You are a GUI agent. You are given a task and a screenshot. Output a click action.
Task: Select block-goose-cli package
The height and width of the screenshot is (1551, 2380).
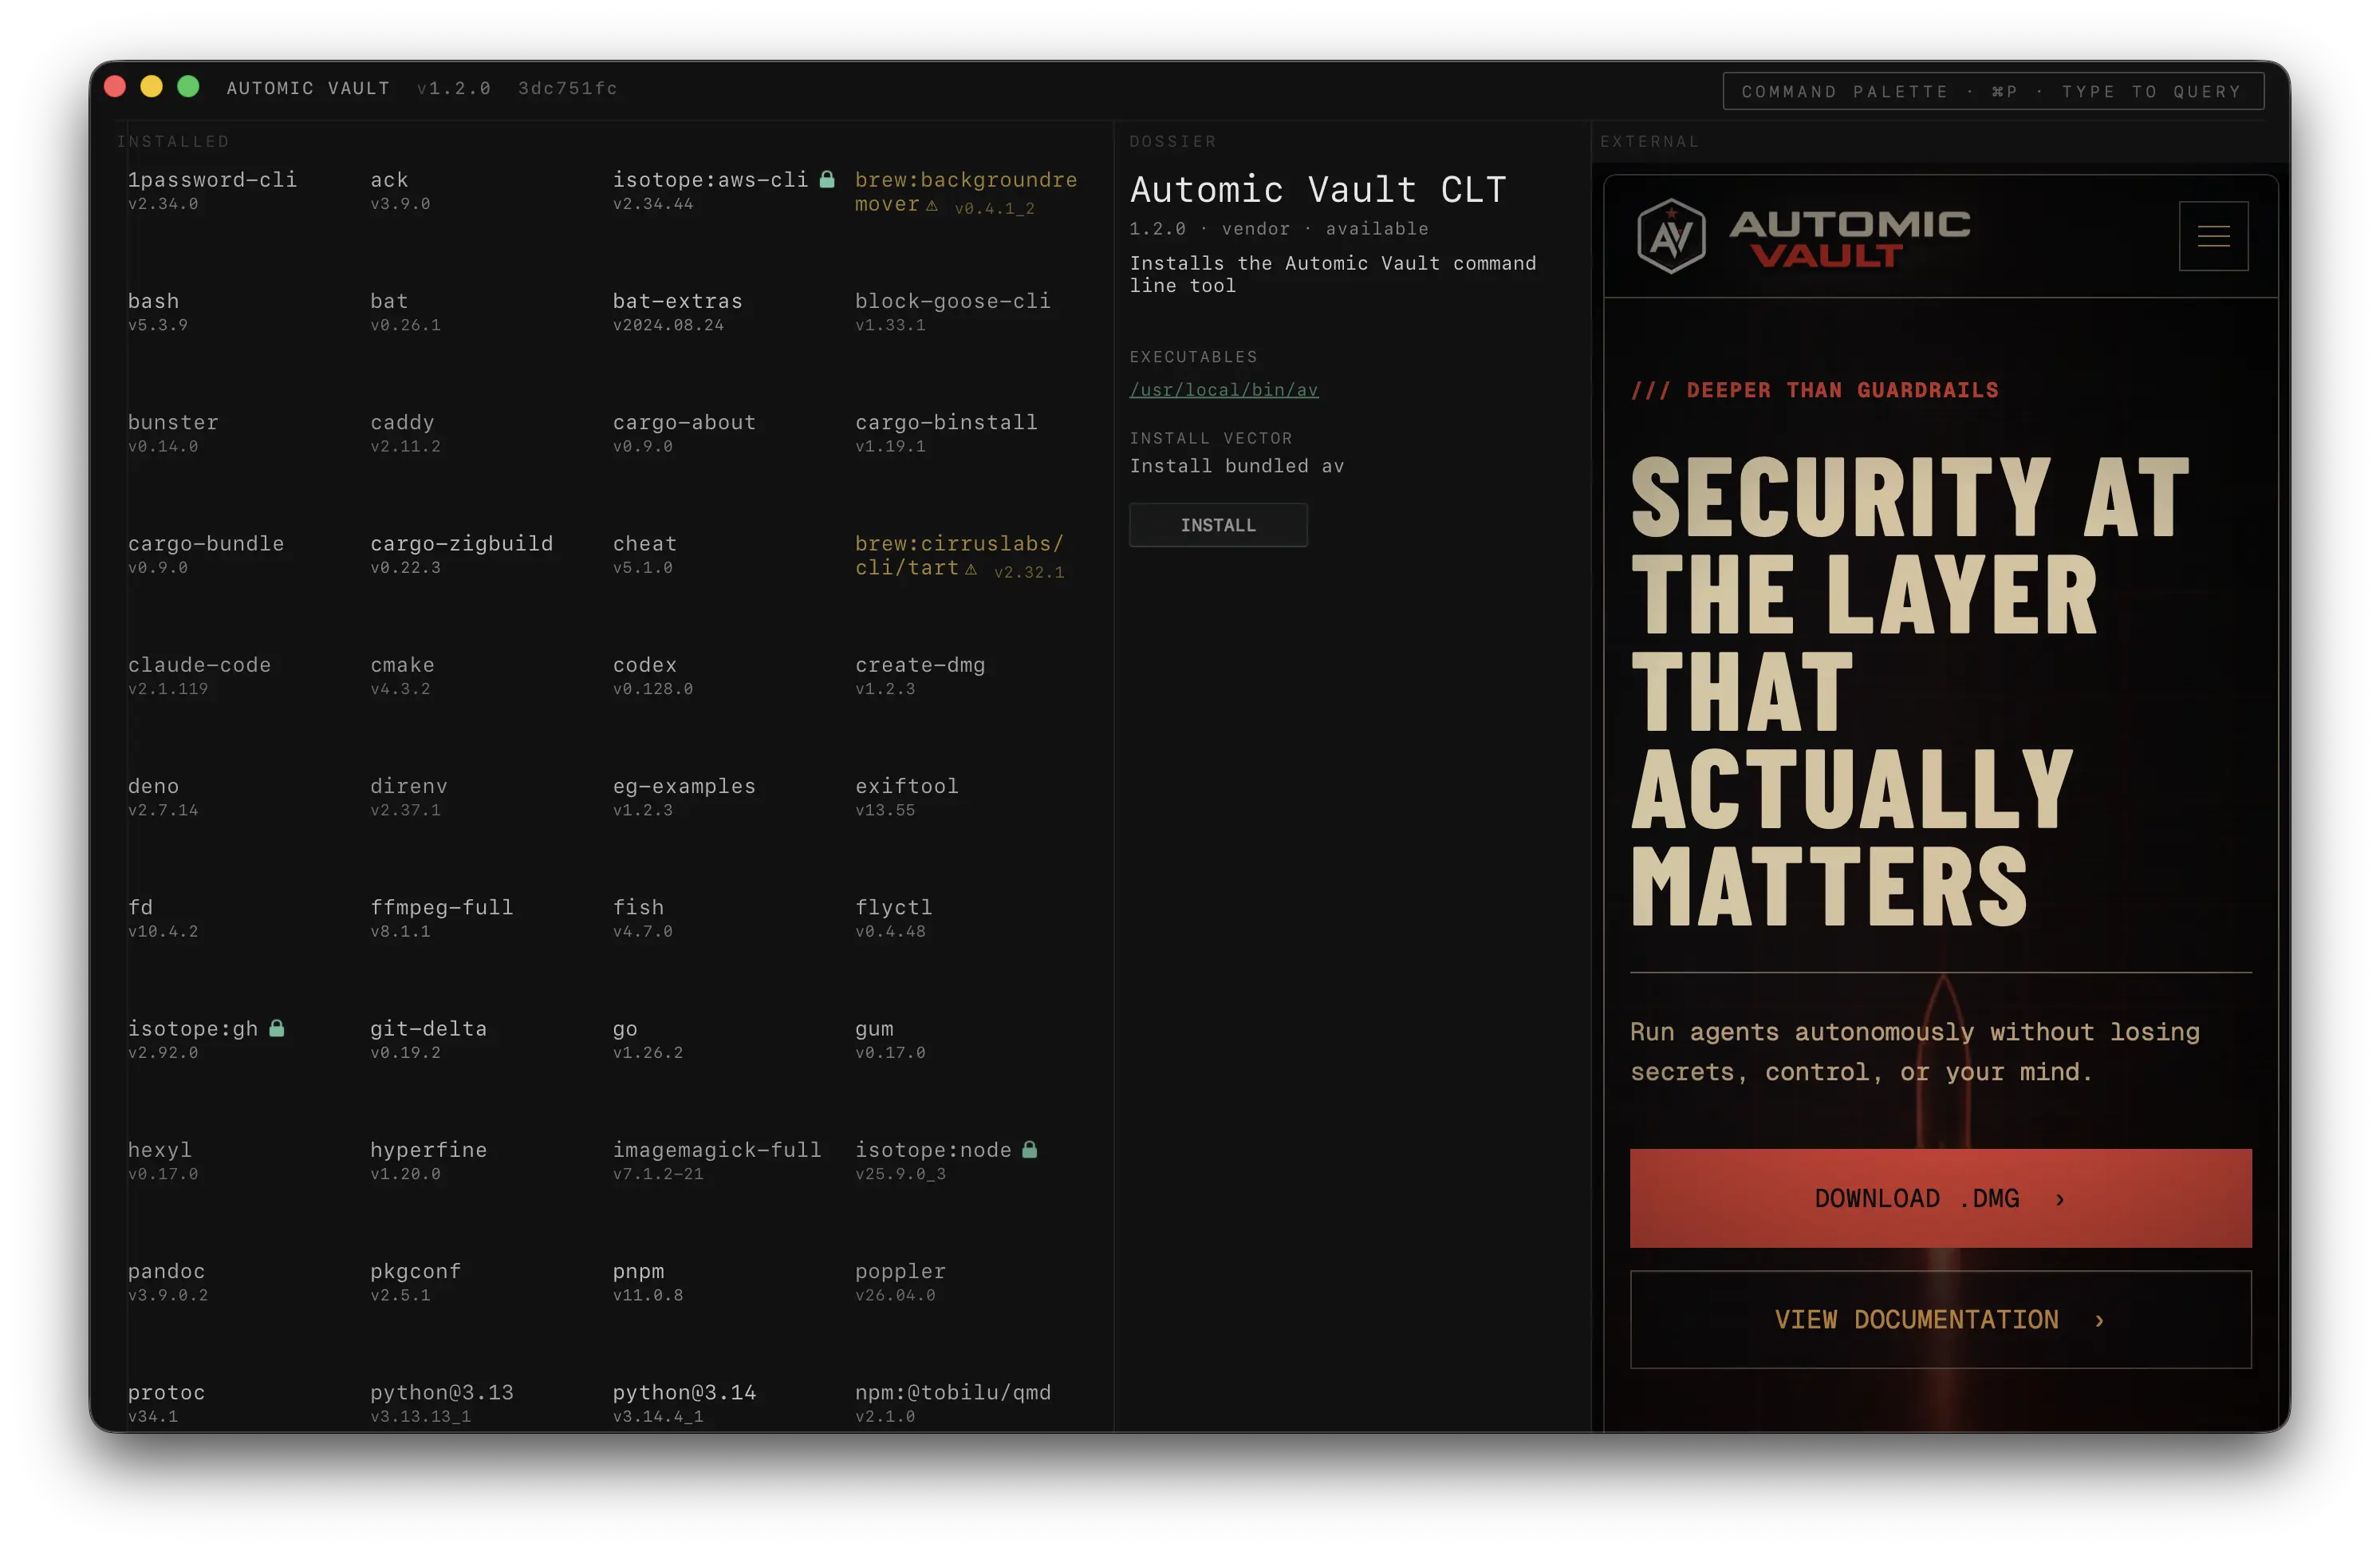coord(952,311)
